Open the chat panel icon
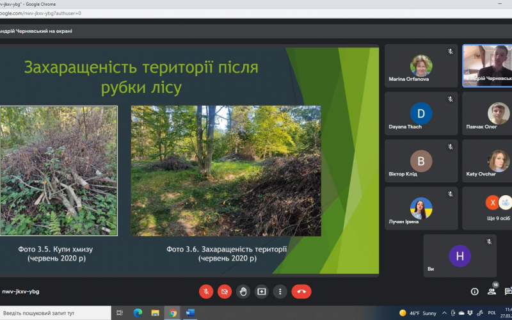 pos(508,292)
